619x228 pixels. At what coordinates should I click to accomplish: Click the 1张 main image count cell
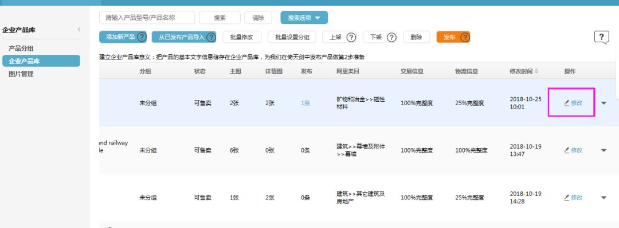point(234,198)
